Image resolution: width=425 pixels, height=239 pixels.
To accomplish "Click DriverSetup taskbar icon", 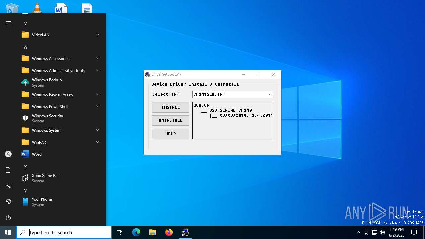I will [x=185, y=232].
